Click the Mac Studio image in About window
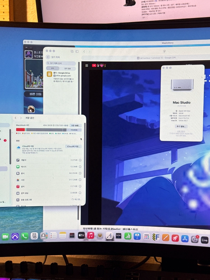This screenshot has width=210, height=280. coord(182,84)
